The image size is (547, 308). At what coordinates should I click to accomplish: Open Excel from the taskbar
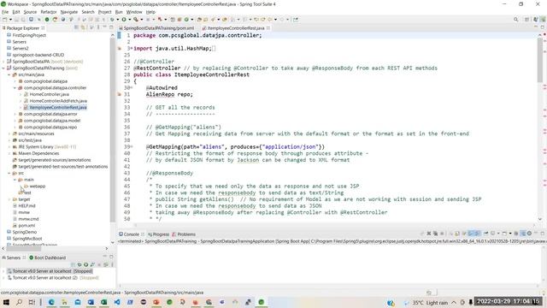point(104,302)
